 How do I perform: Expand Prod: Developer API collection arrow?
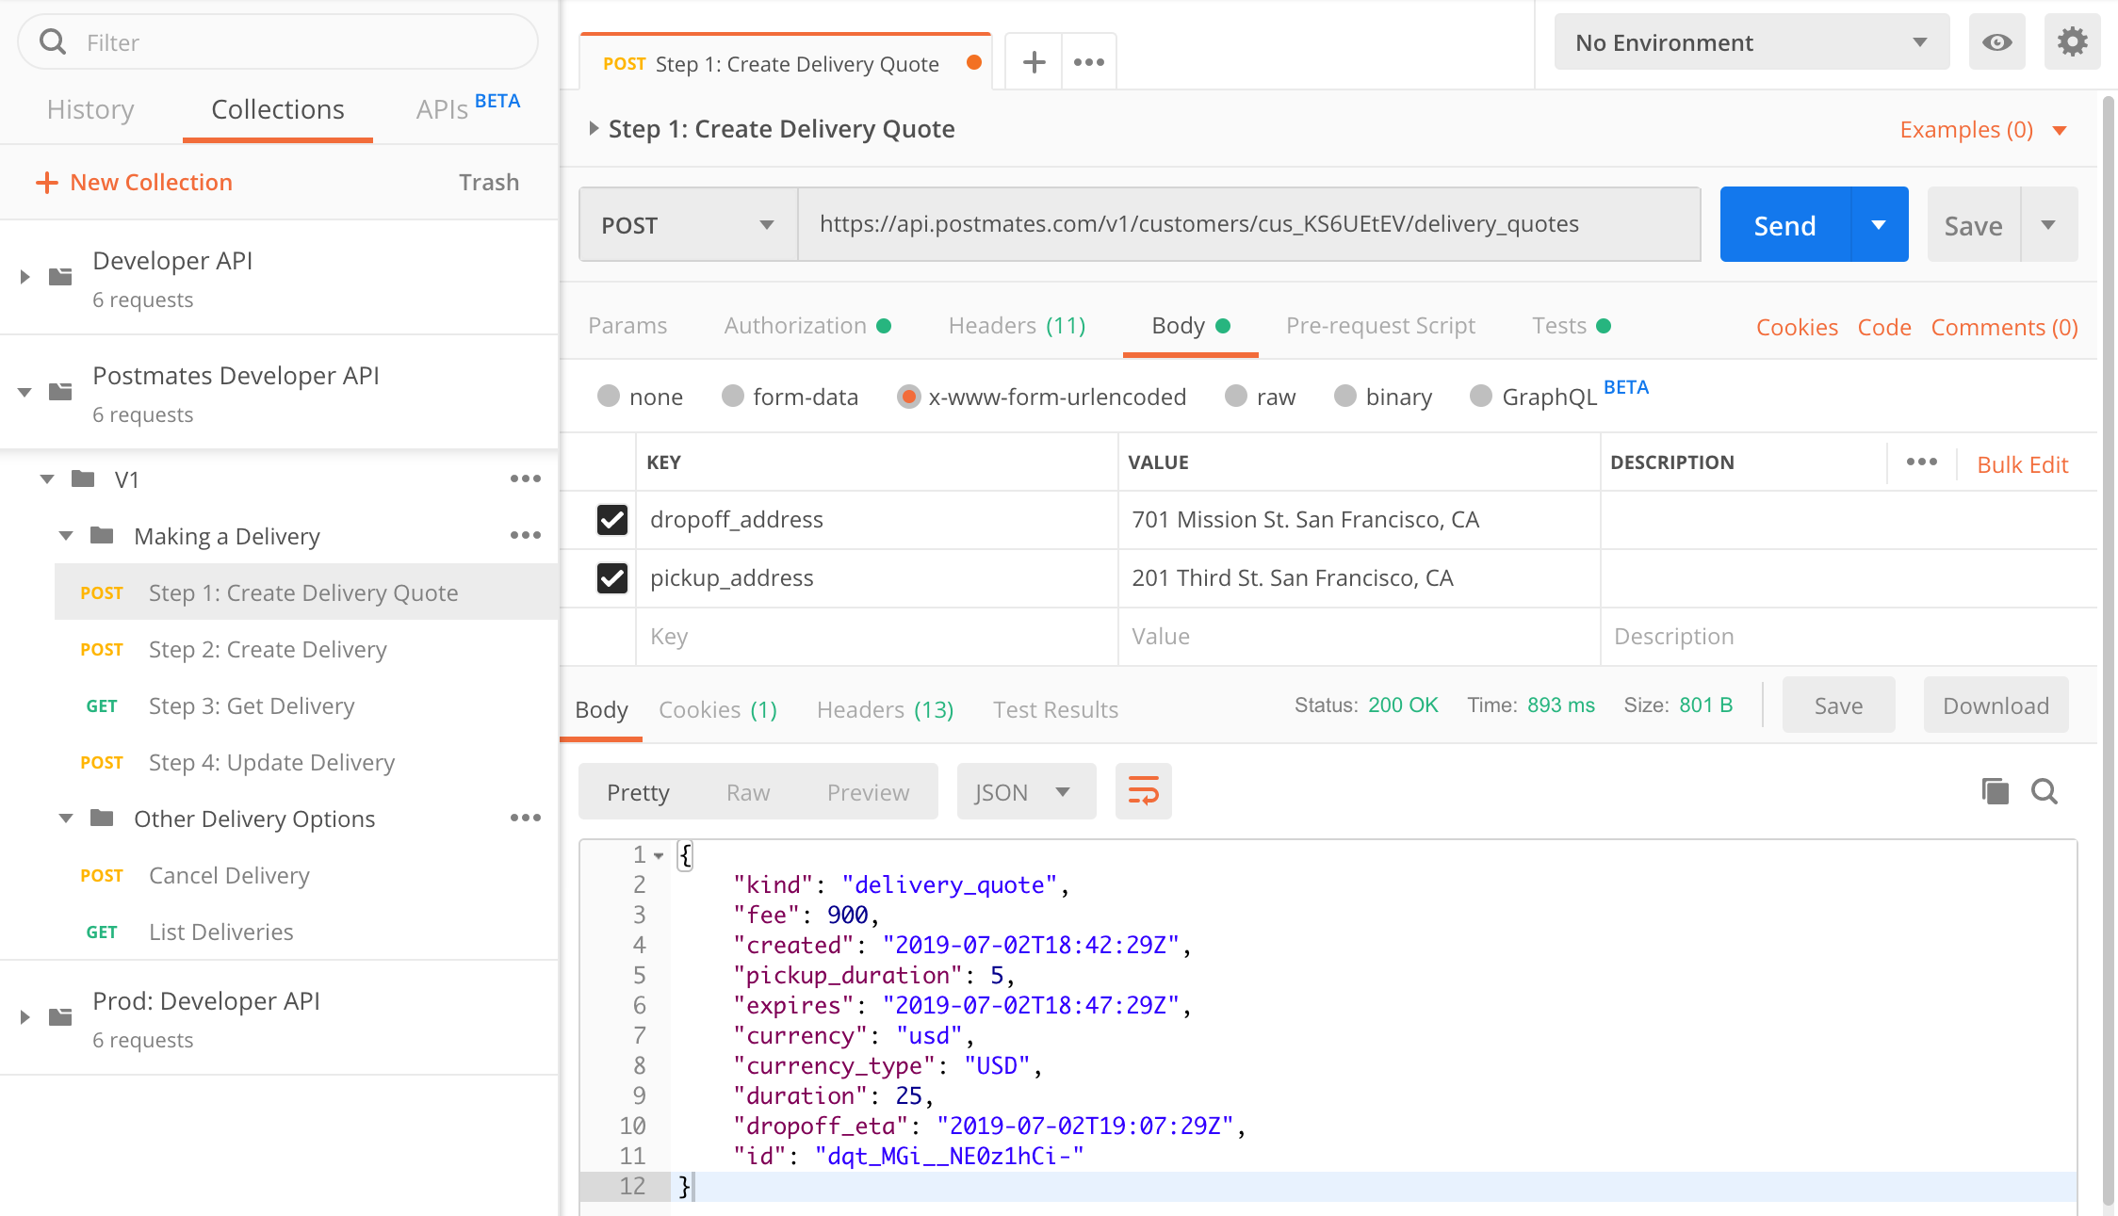pos(24,1016)
